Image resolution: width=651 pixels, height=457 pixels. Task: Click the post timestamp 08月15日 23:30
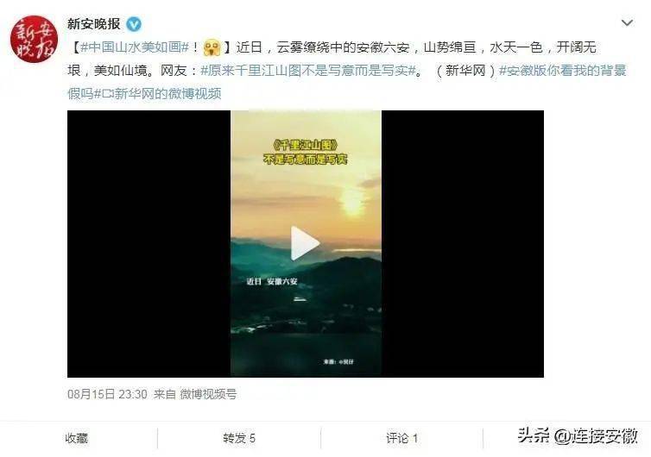[107, 394]
